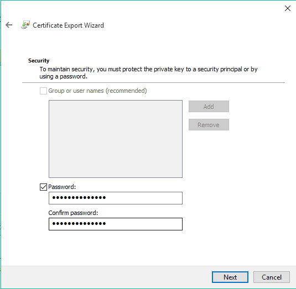This screenshot has height=289, width=296.
Task: Click the bold 'Security' heading
Action: click(x=39, y=61)
